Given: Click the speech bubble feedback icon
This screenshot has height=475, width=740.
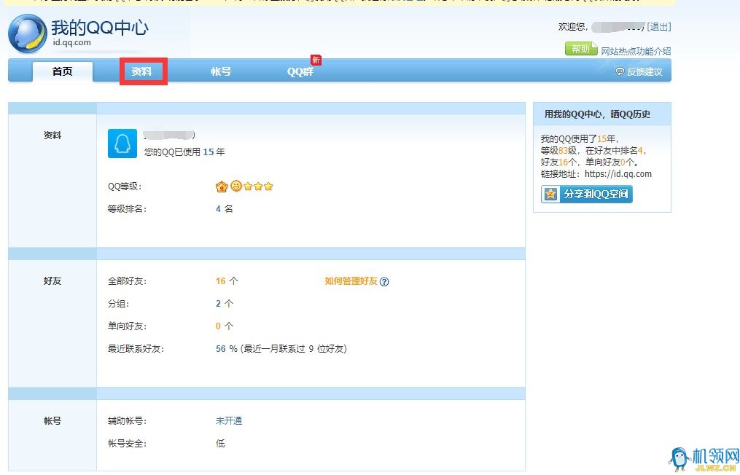Looking at the screenshot, I should tap(620, 71).
